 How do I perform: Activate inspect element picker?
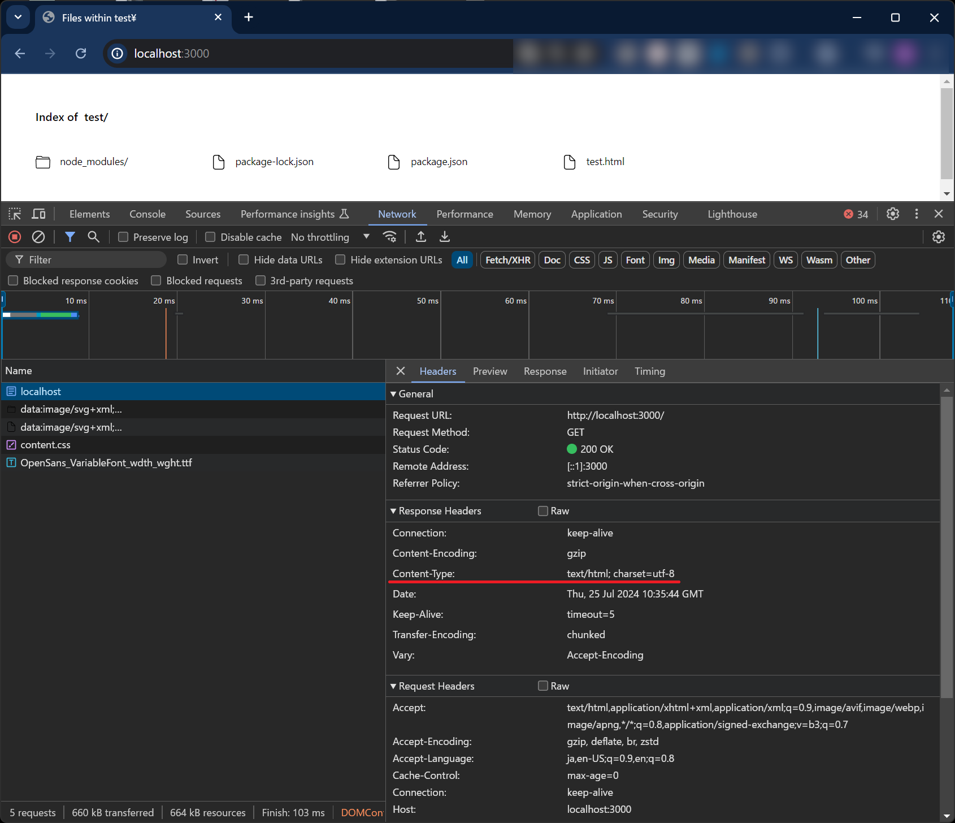tap(15, 214)
